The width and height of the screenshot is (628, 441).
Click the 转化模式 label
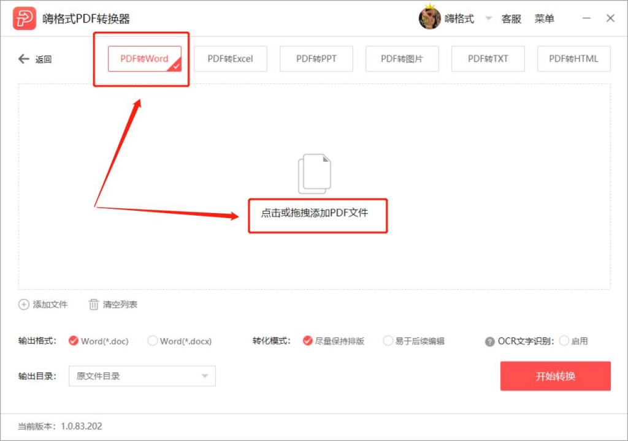(271, 341)
